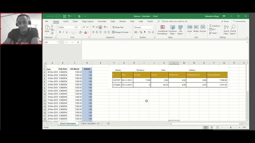Viewport: 255px width, 143px height.
Task: Toggle the AutoSave switch
Action: coord(58,16)
